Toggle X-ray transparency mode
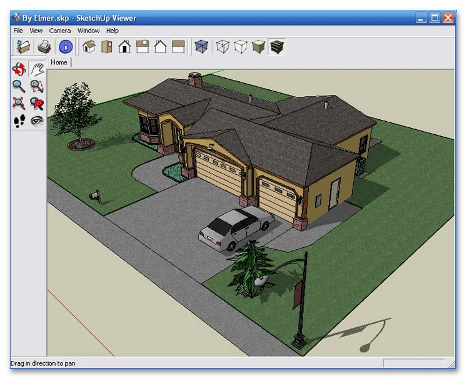 (201, 46)
